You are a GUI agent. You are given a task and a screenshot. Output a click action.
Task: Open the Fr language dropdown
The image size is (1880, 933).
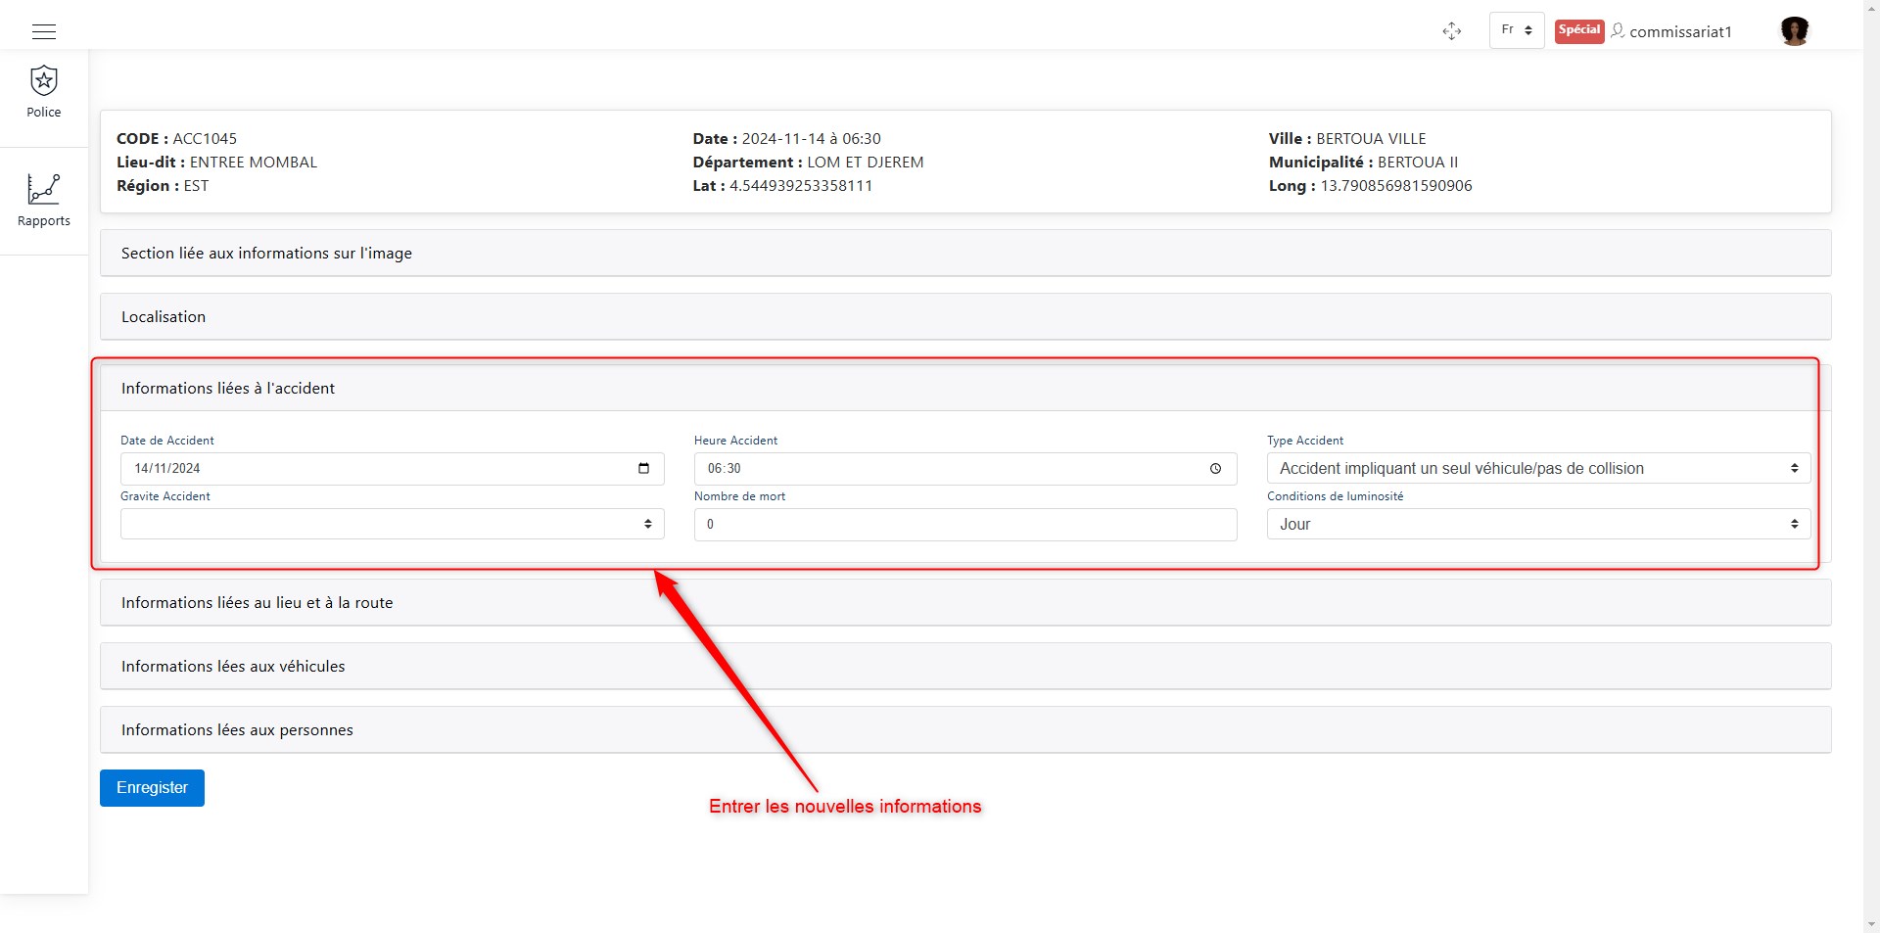click(x=1517, y=30)
